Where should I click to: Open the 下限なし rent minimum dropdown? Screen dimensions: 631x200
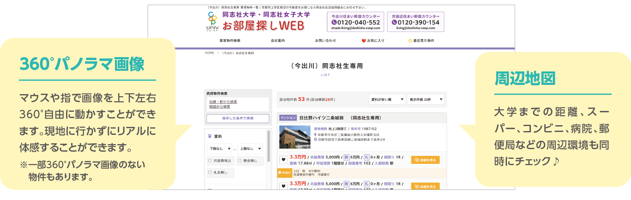(x=219, y=149)
